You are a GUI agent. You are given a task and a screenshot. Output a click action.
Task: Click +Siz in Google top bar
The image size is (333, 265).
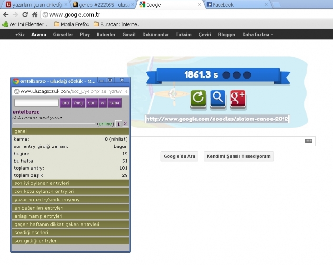click(20, 35)
